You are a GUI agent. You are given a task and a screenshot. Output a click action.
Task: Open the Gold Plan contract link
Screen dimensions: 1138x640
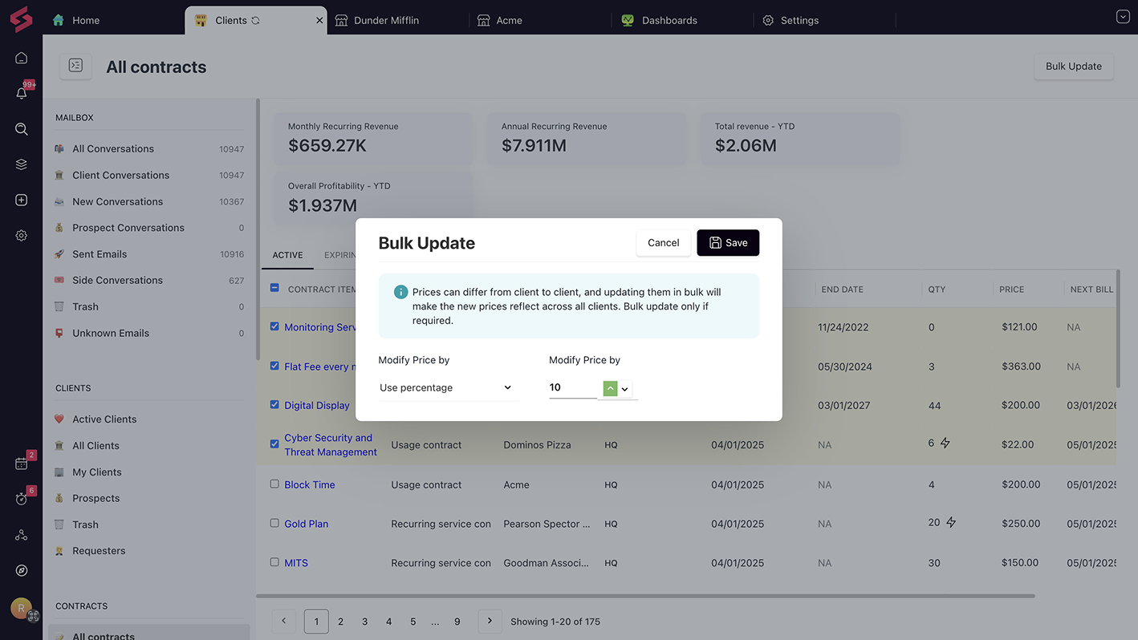pyautogui.click(x=307, y=524)
